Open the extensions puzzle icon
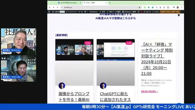The height and width of the screenshot is (110, 195). [x=168, y=7]
